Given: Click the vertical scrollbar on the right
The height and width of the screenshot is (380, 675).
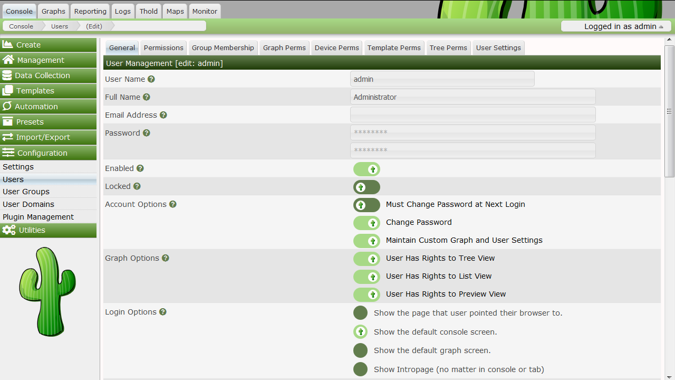Looking at the screenshot, I should [x=669, y=111].
